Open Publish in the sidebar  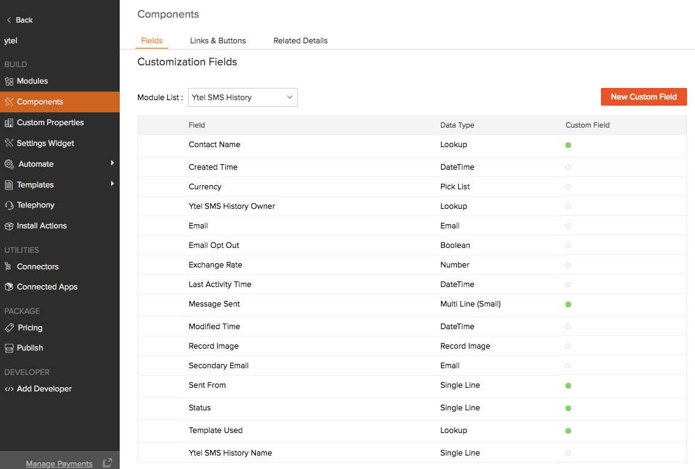(x=30, y=348)
